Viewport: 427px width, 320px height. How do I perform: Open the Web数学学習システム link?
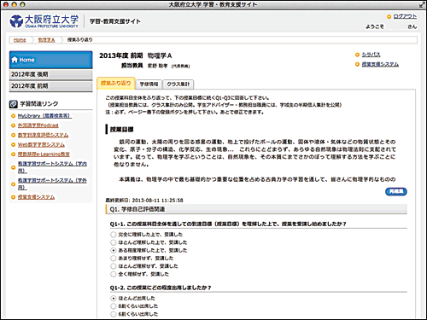(x=41, y=145)
